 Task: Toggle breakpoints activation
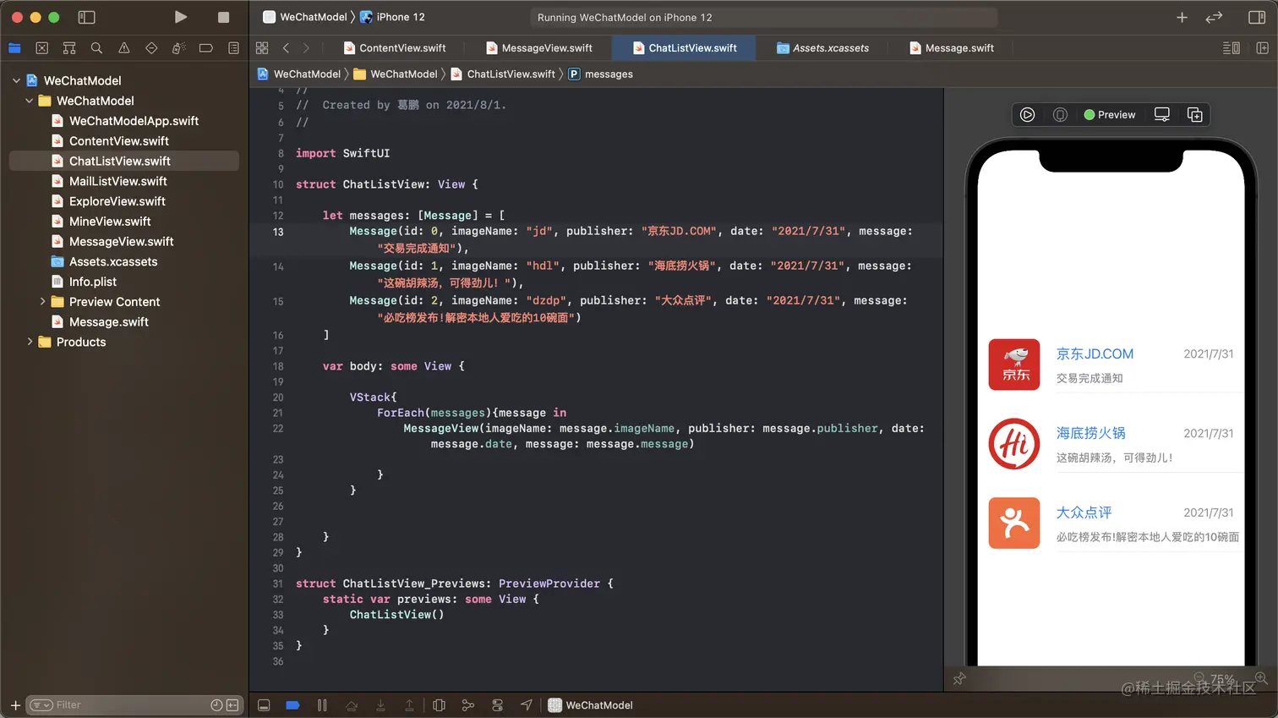click(292, 705)
